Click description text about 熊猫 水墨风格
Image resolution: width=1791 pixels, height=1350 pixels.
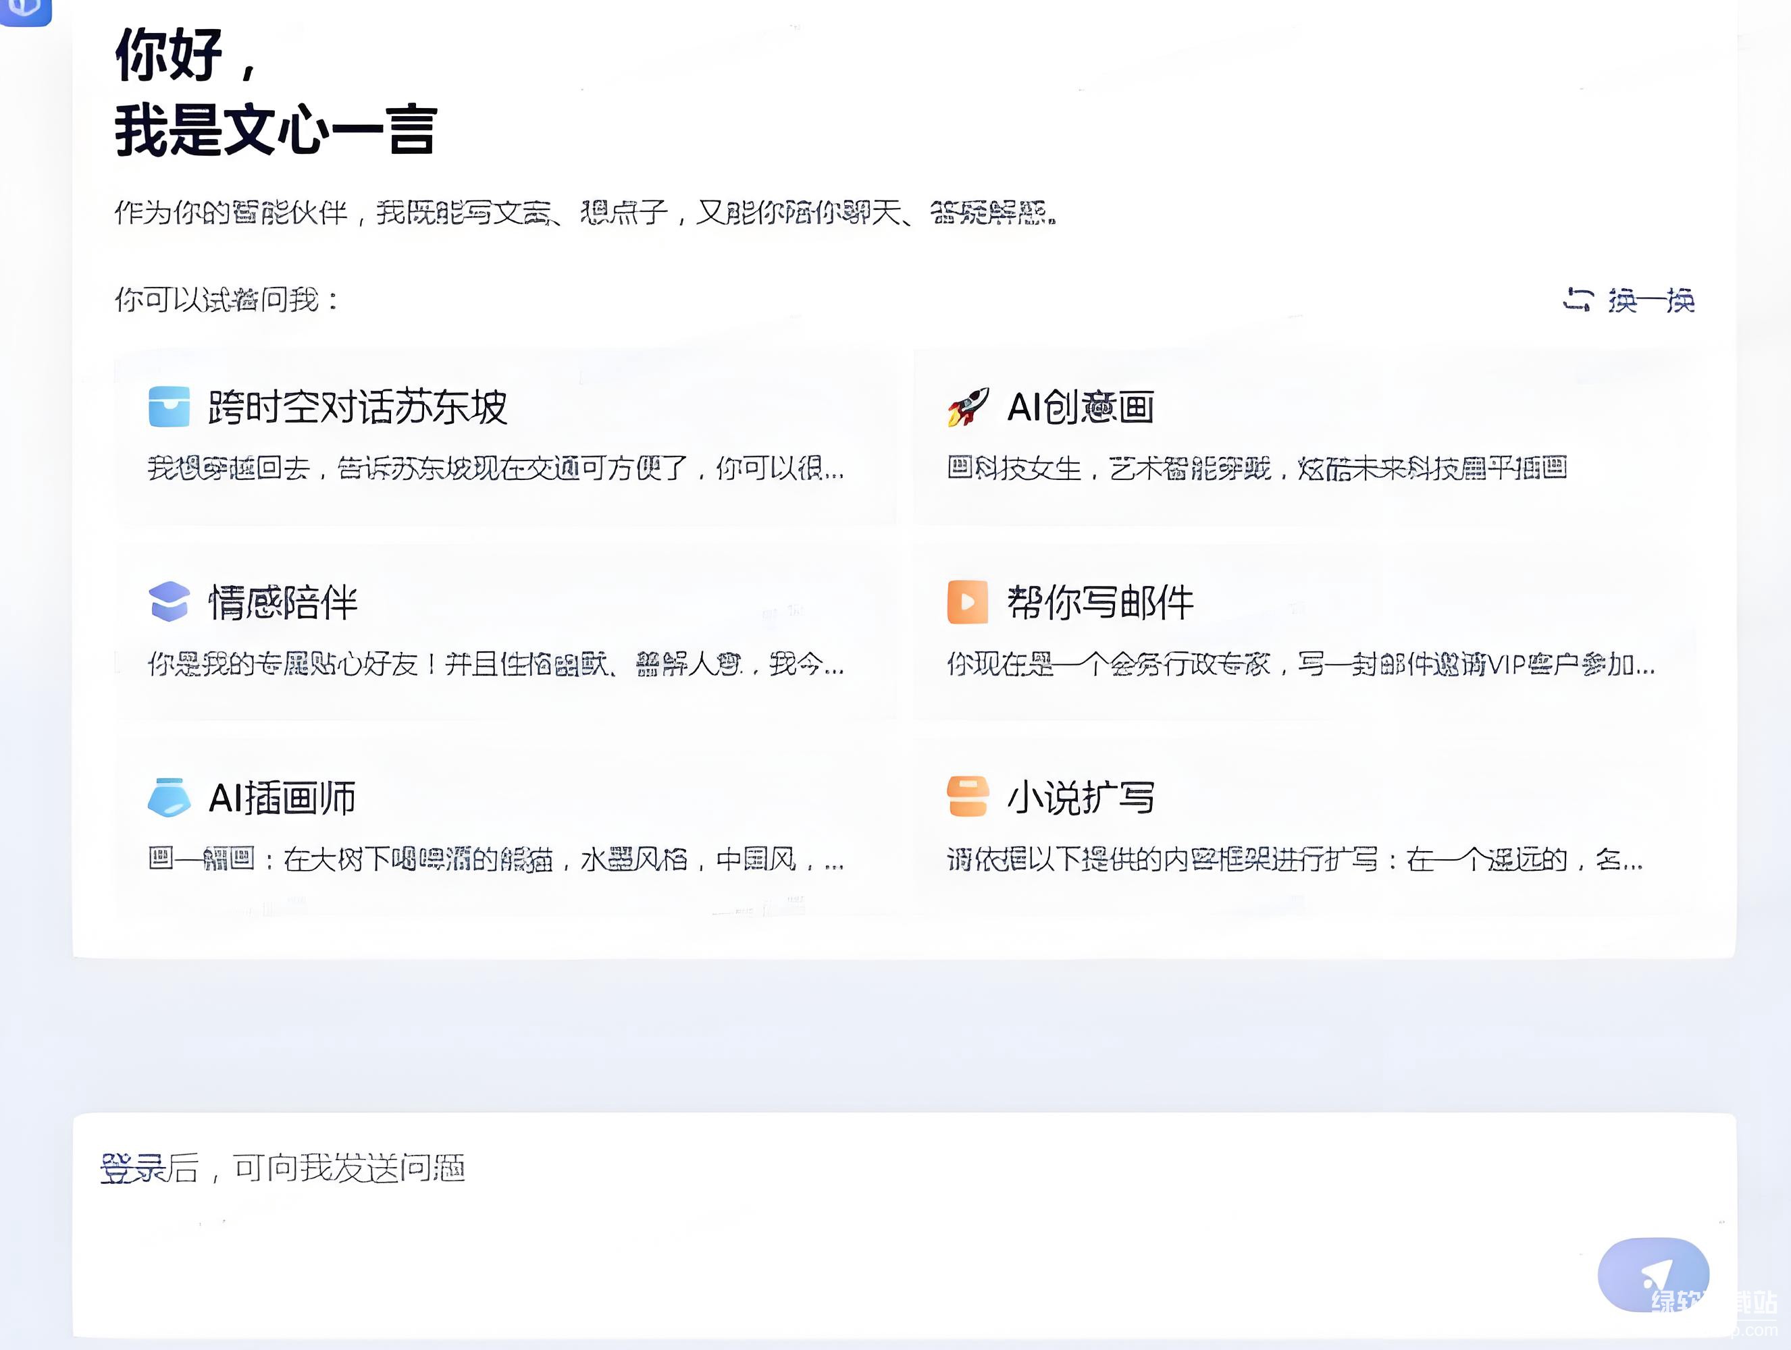(x=496, y=859)
